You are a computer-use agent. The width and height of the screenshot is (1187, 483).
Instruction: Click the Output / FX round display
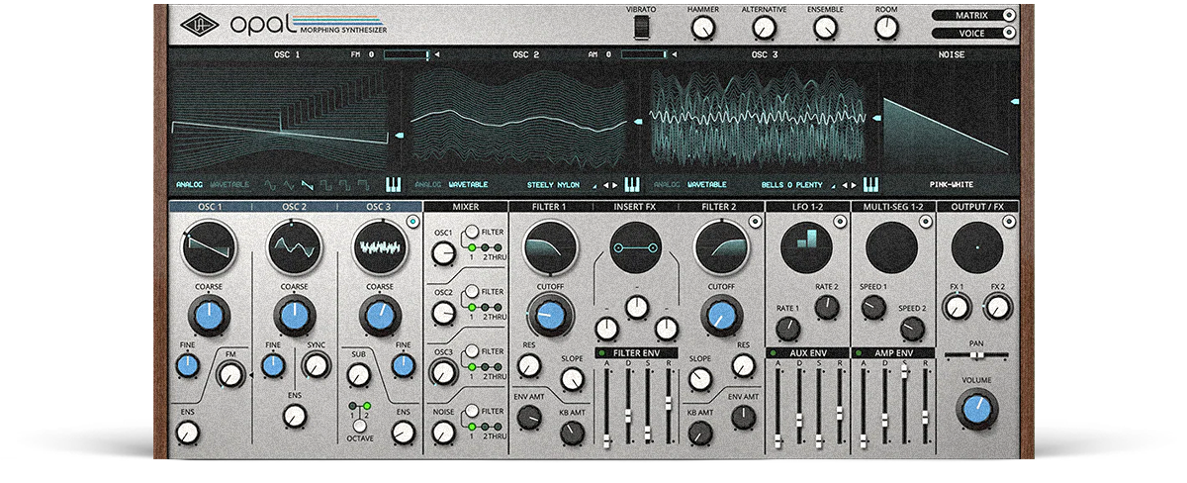977,247
